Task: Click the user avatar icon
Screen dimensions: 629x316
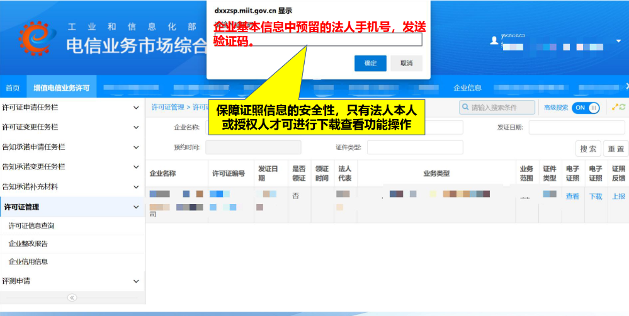Action: click(x=494, y=40)
